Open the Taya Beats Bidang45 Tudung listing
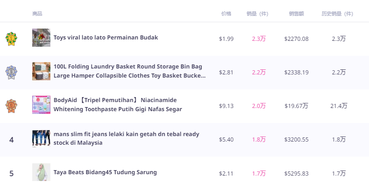369x186 pixels. click(105, 172)
